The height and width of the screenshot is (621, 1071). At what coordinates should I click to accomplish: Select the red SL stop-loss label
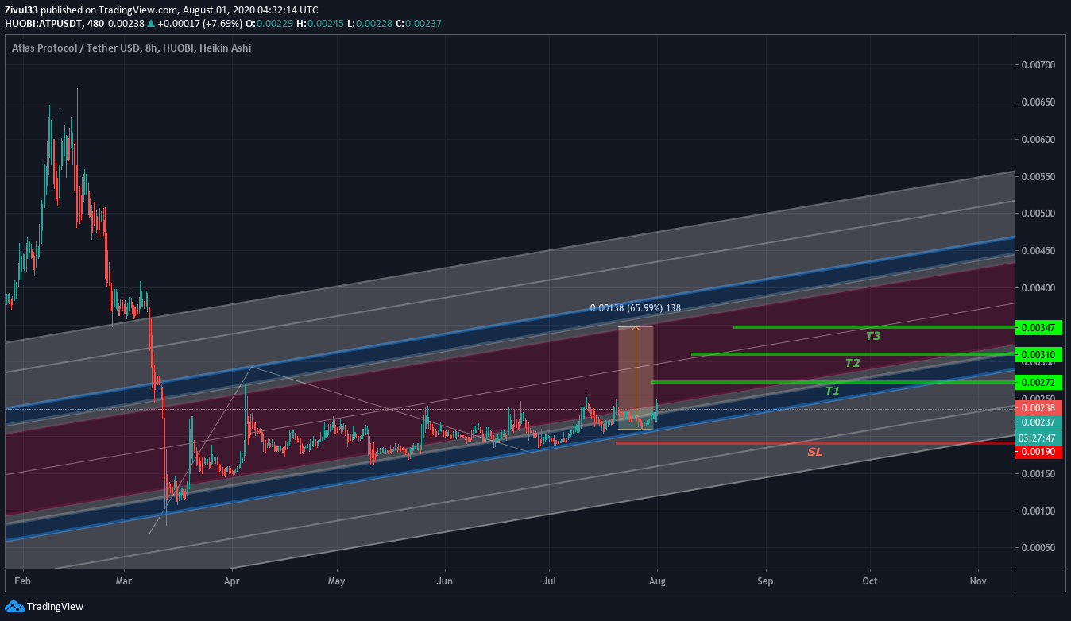[815, 452]
